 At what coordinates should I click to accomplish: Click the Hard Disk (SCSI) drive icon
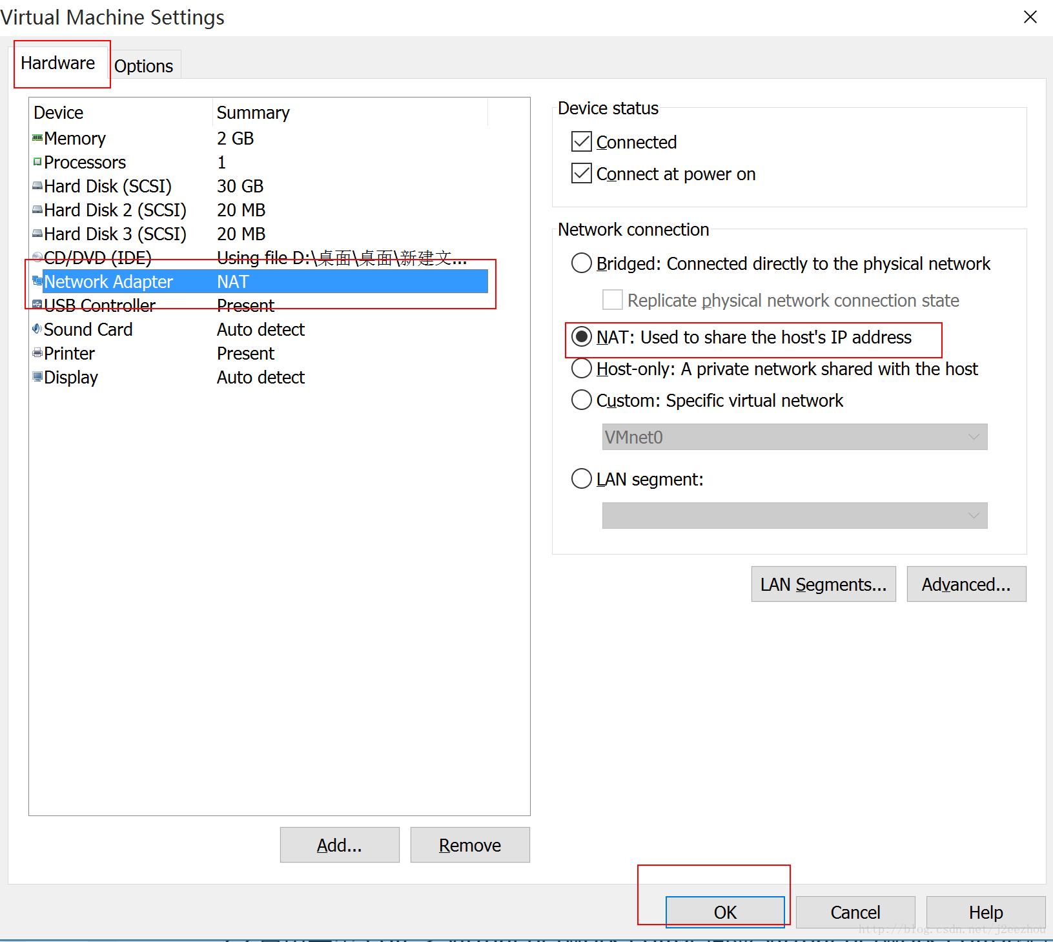tap(37, 186)
